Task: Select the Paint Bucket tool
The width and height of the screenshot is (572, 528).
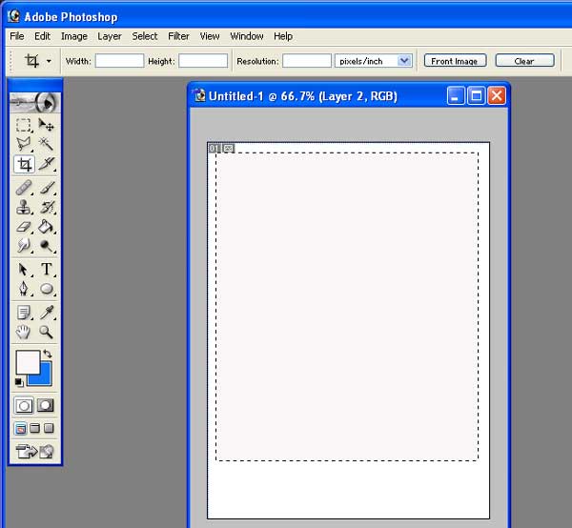Action: [x=47, y=227]
